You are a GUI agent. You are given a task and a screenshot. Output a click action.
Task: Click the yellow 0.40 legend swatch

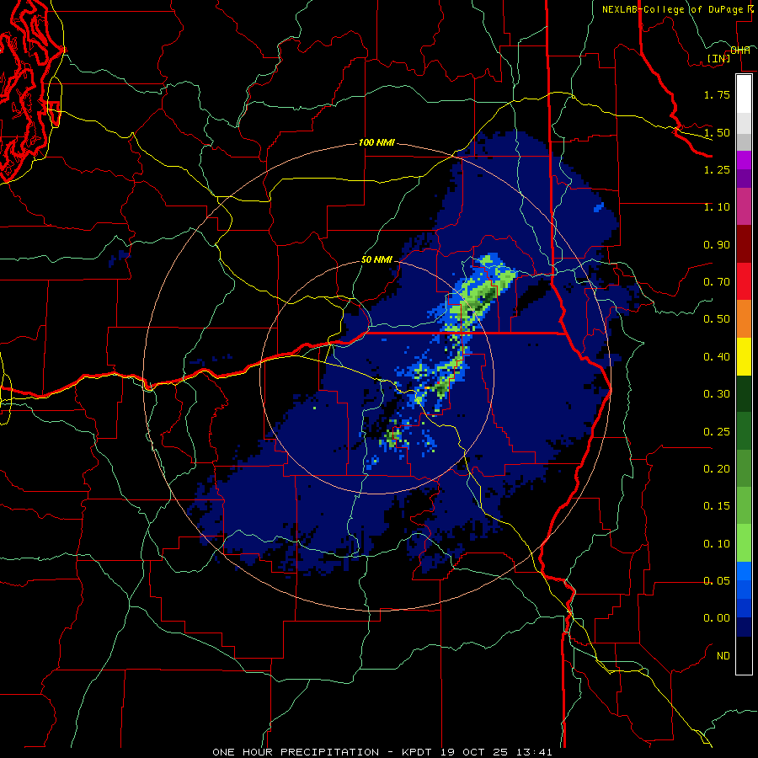744,356
